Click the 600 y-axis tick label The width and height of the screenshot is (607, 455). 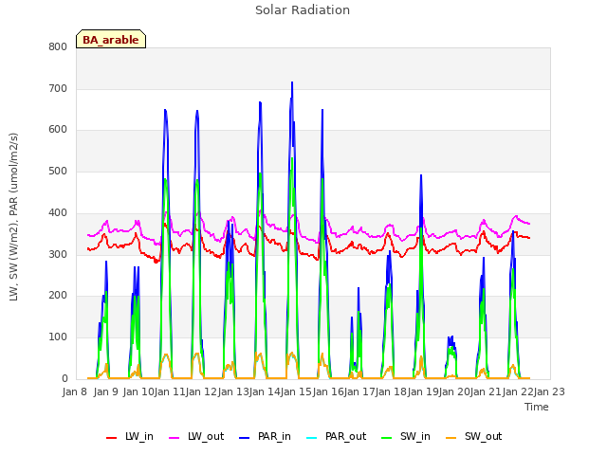pyautogui.click(x=58, y=130)
